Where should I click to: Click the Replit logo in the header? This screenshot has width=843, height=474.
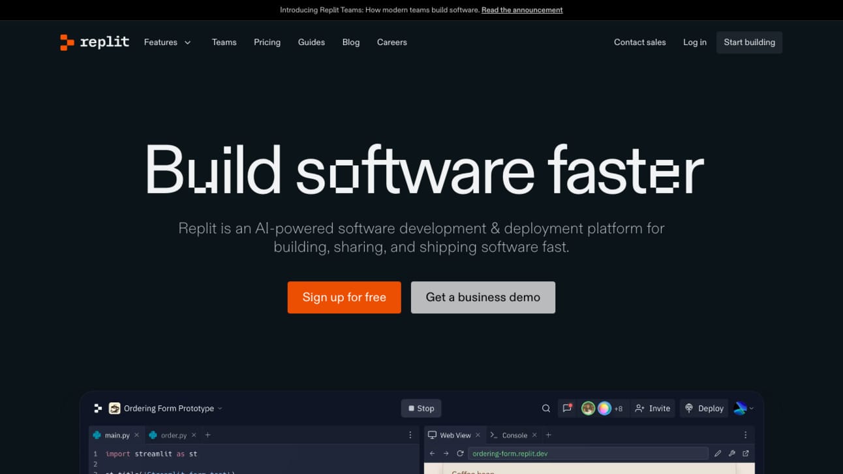click(95, 42)
